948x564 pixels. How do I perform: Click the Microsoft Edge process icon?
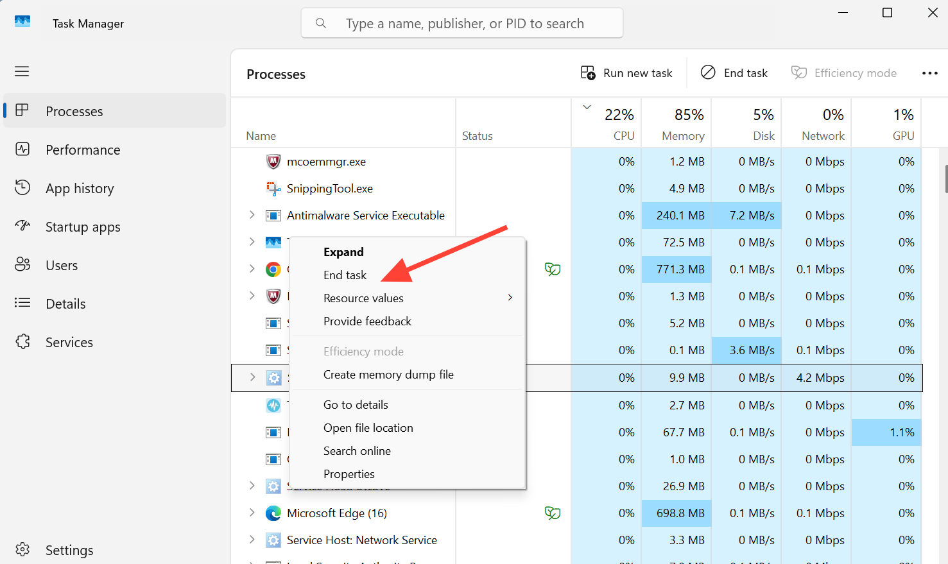tap(273, 513)
